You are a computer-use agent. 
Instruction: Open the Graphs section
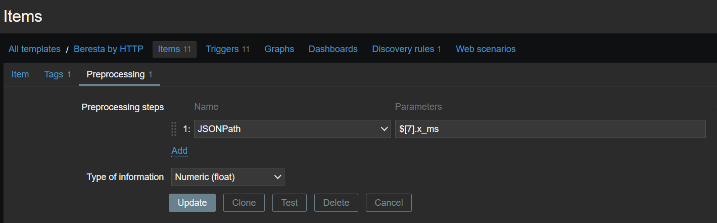point(279,49)
